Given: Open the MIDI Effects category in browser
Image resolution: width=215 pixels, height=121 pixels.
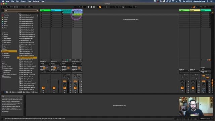Looking at the screenshot, I should click(x=7, y=43).
